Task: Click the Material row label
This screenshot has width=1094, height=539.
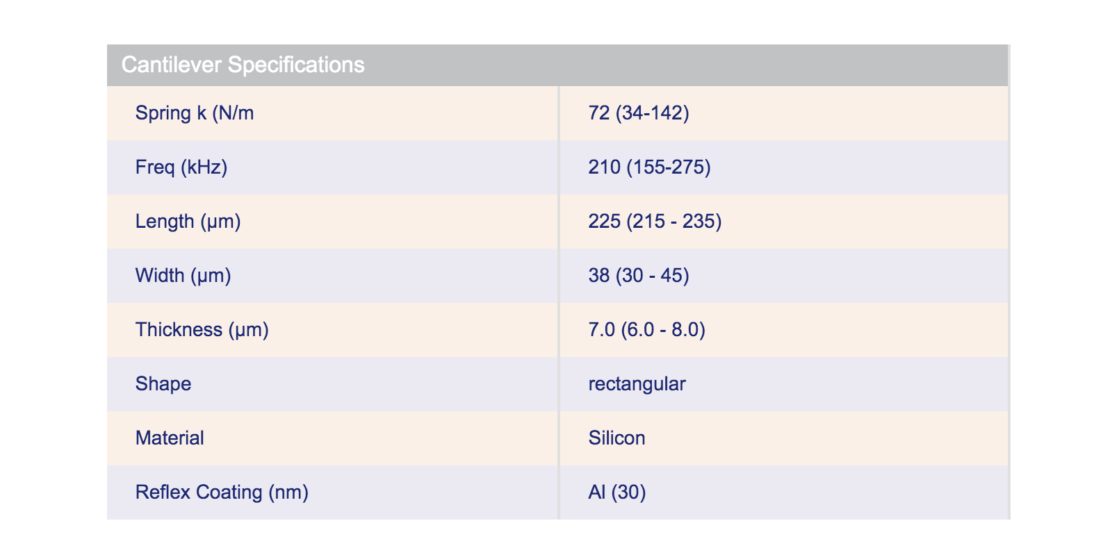Action: [x=170, y=438]
